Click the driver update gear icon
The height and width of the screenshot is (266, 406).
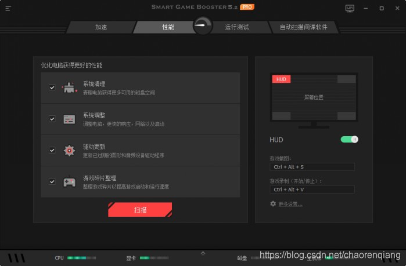tap(69, 150)
